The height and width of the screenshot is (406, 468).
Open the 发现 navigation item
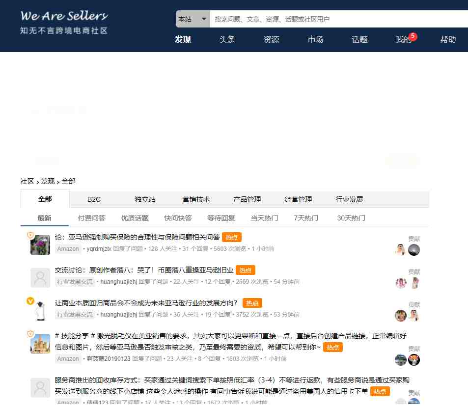[x=183, y=39]
